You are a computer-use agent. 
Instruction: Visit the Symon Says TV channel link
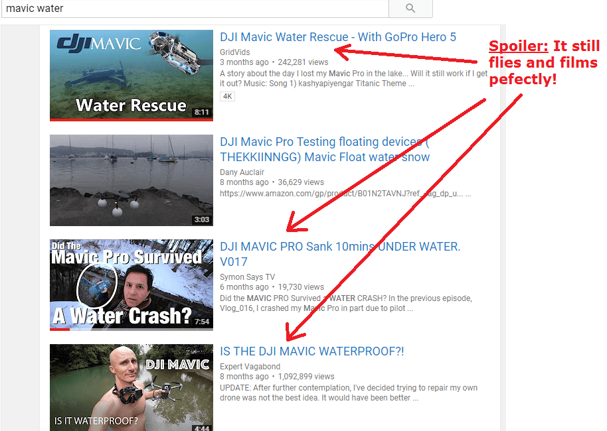coord(247,277)
